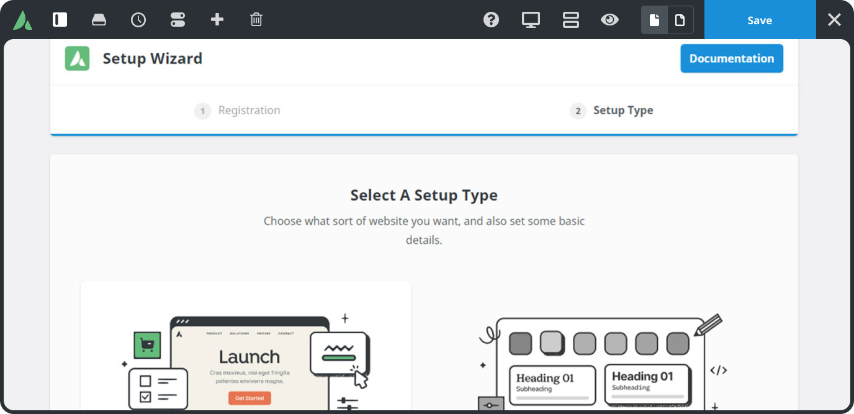Open the preferences toggles icon

178,20
